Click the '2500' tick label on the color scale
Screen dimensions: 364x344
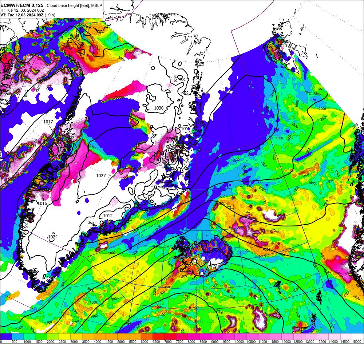(63, 342)
